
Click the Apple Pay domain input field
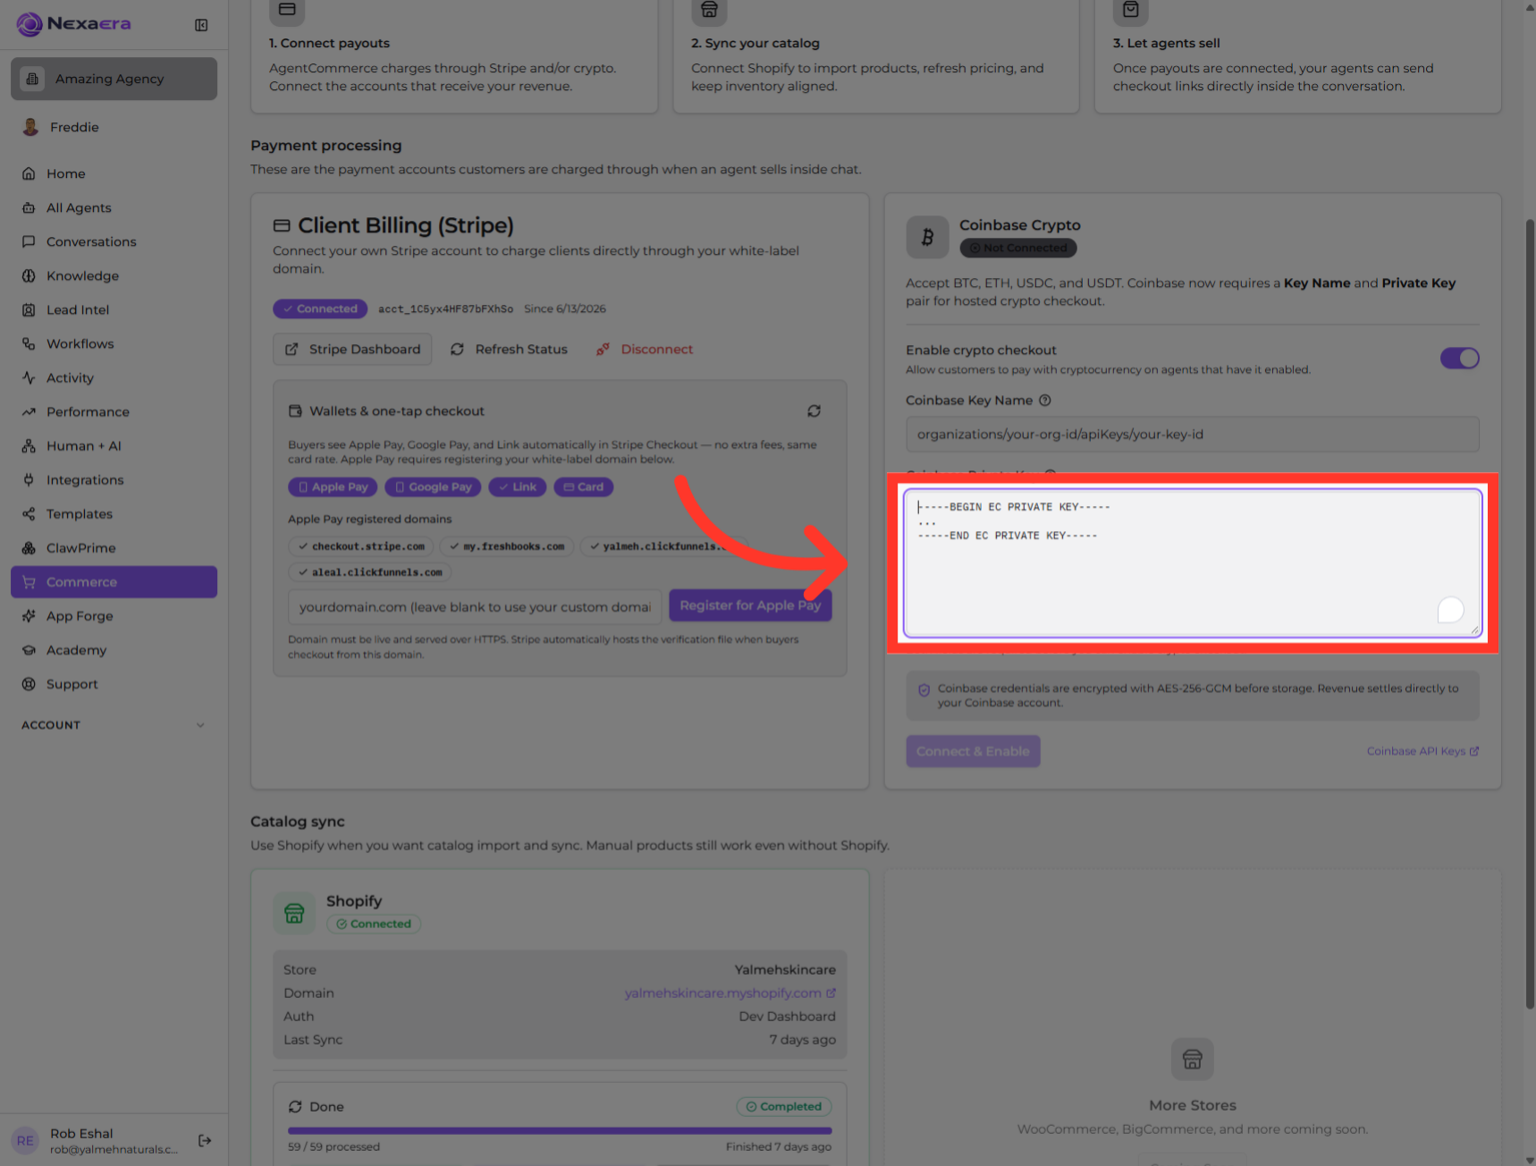tap(475, 606)
